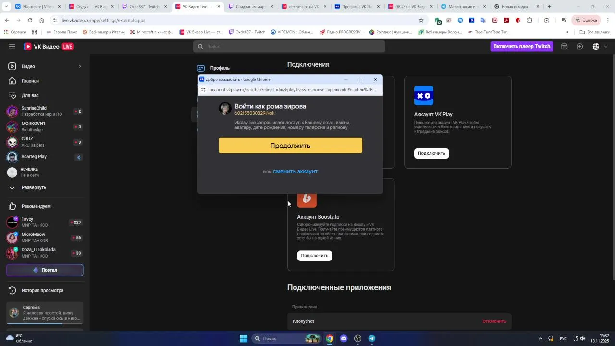Click the browser home icon

point(42,20)
